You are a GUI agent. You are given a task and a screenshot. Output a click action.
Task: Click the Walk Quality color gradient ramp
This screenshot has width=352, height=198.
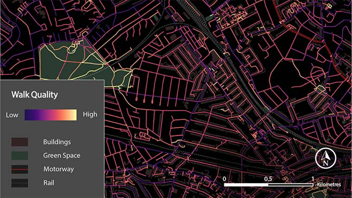pos(50,115)
